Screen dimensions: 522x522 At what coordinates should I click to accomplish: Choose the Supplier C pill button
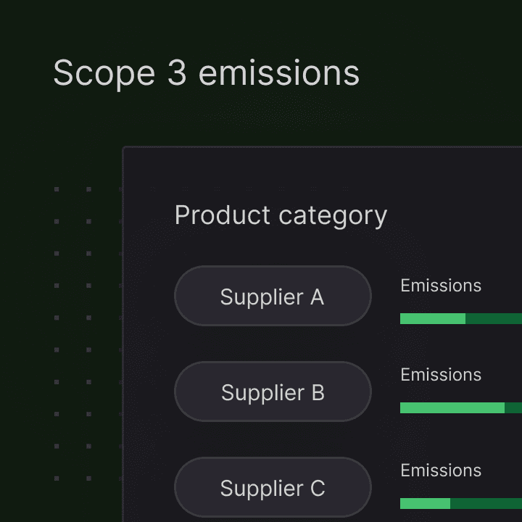(x=273, y=487)
